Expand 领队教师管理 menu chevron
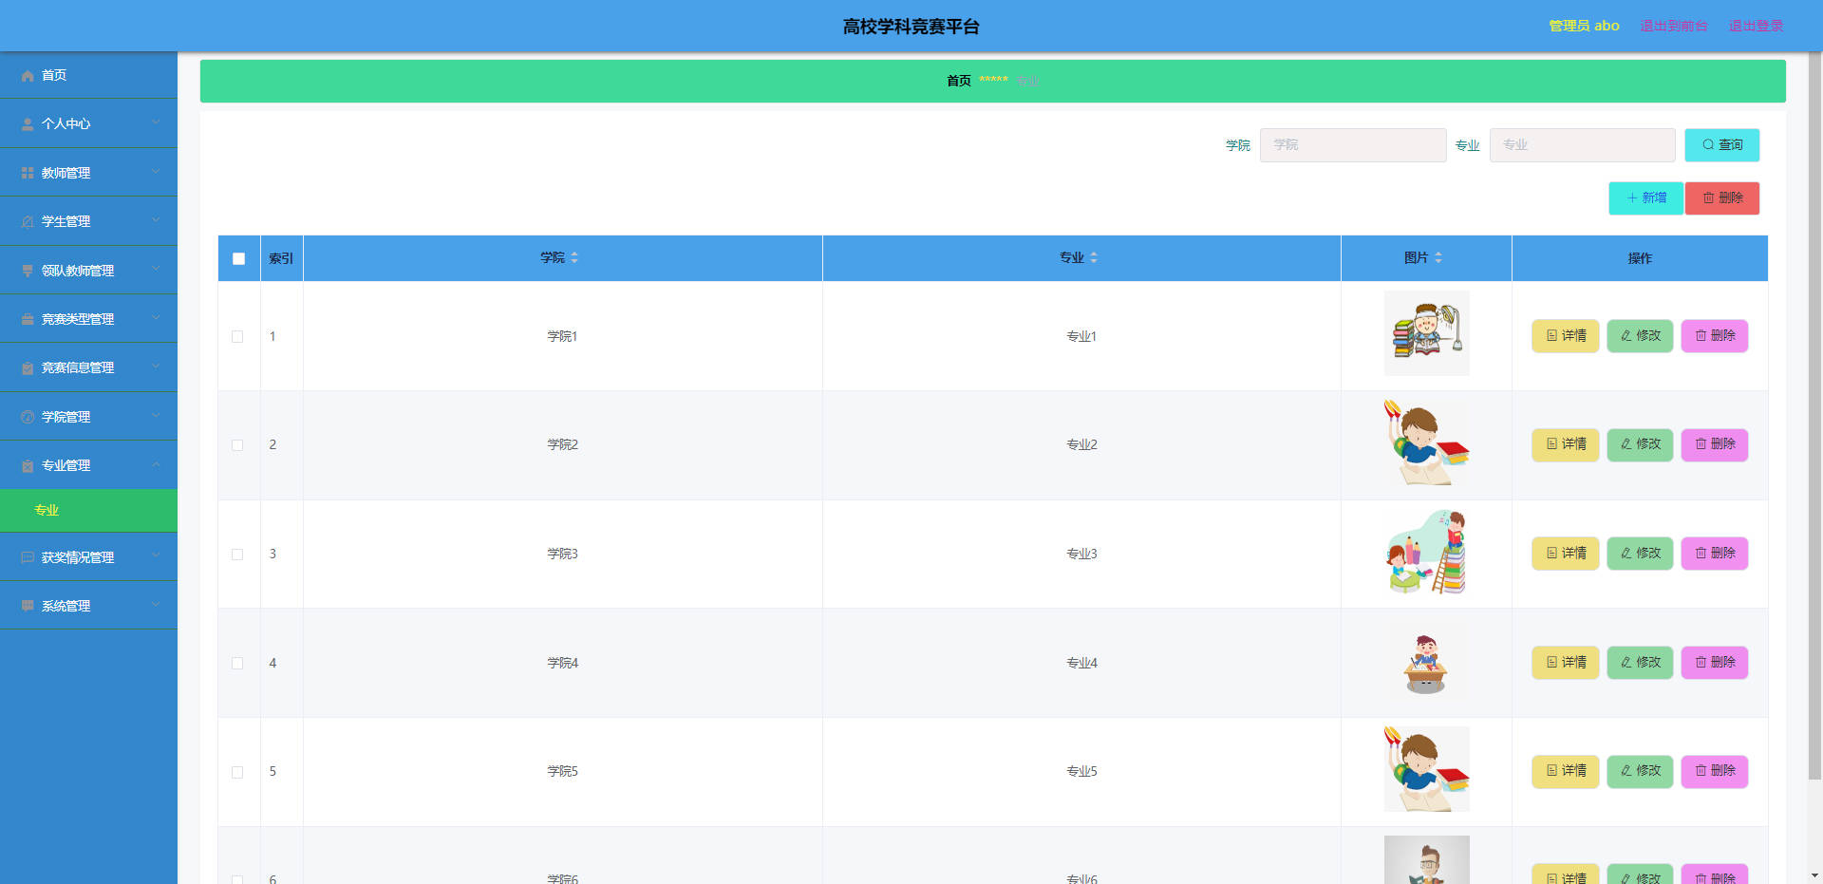This screenshot has width=1823, height=884. coord(156,271)
